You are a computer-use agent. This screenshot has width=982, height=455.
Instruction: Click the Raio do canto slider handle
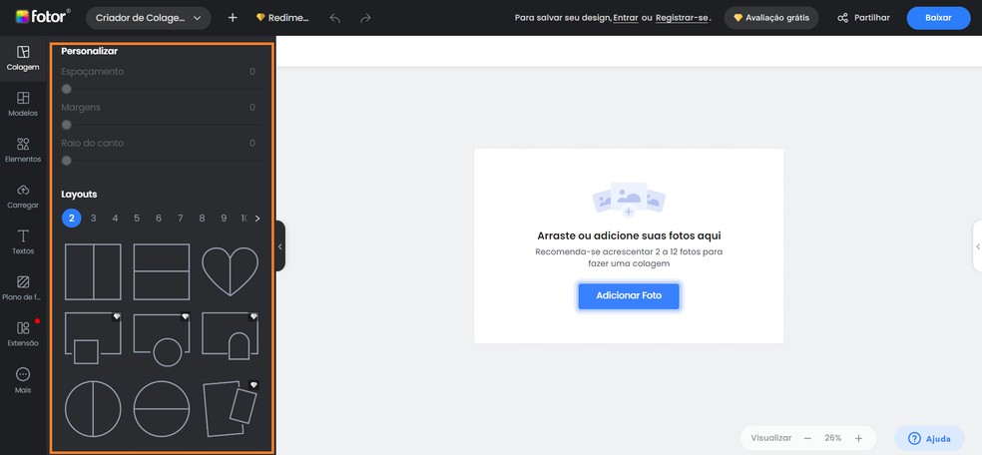pos(67,161)
